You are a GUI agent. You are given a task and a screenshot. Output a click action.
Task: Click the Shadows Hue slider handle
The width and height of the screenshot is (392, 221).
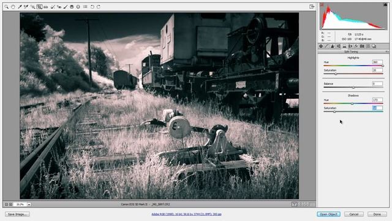click(x=352, y=104)
